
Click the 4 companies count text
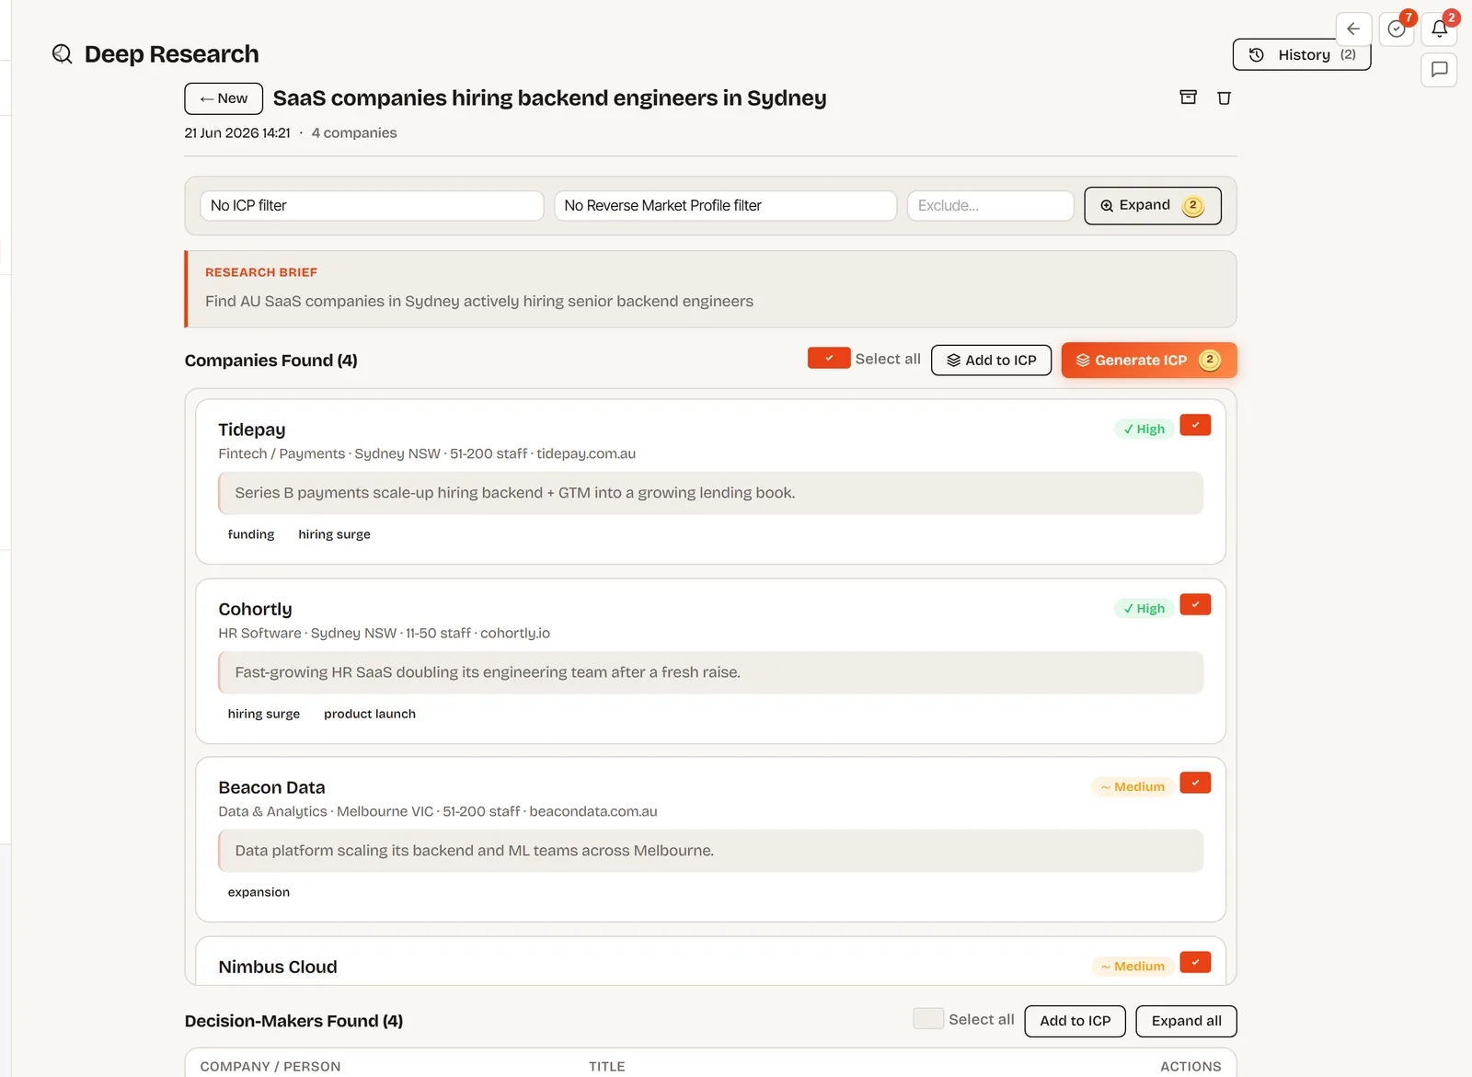354,133
